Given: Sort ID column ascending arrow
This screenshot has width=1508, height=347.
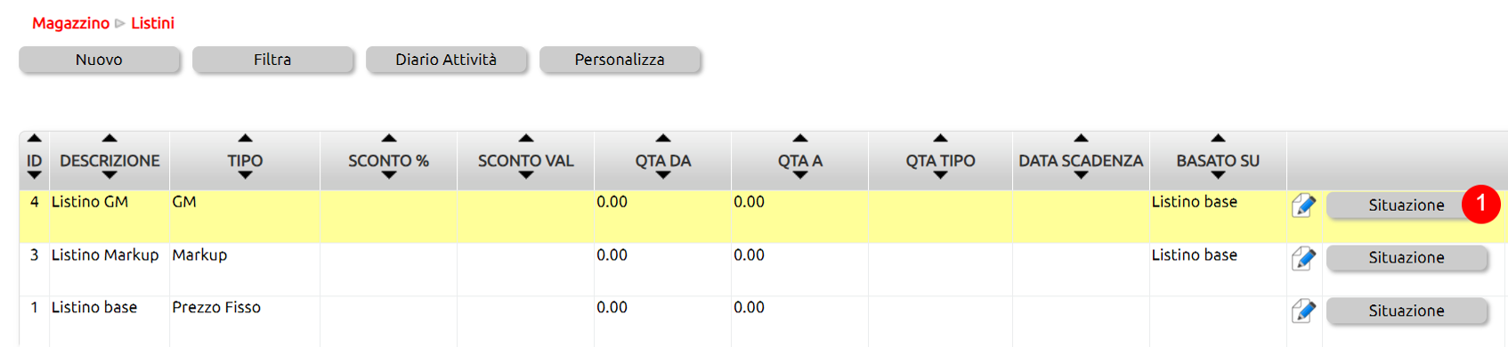Looking at the screenshot, I should [x=34, y=139].
